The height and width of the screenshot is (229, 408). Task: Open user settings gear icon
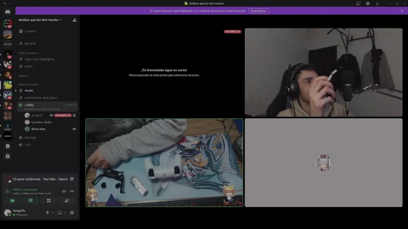click(72, 213)
